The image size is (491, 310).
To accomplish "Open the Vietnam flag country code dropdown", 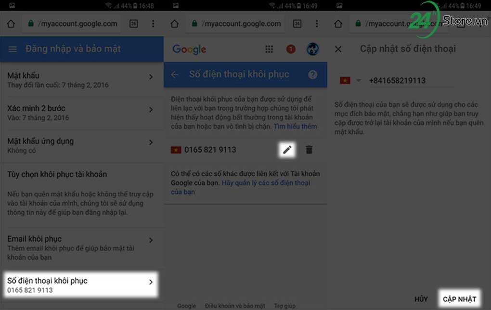I will coord(350,80).
